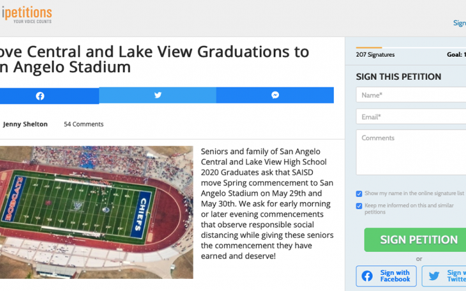Open the 54 Comments link
This screenshot has width=466, height=291.
coord(84,124)
